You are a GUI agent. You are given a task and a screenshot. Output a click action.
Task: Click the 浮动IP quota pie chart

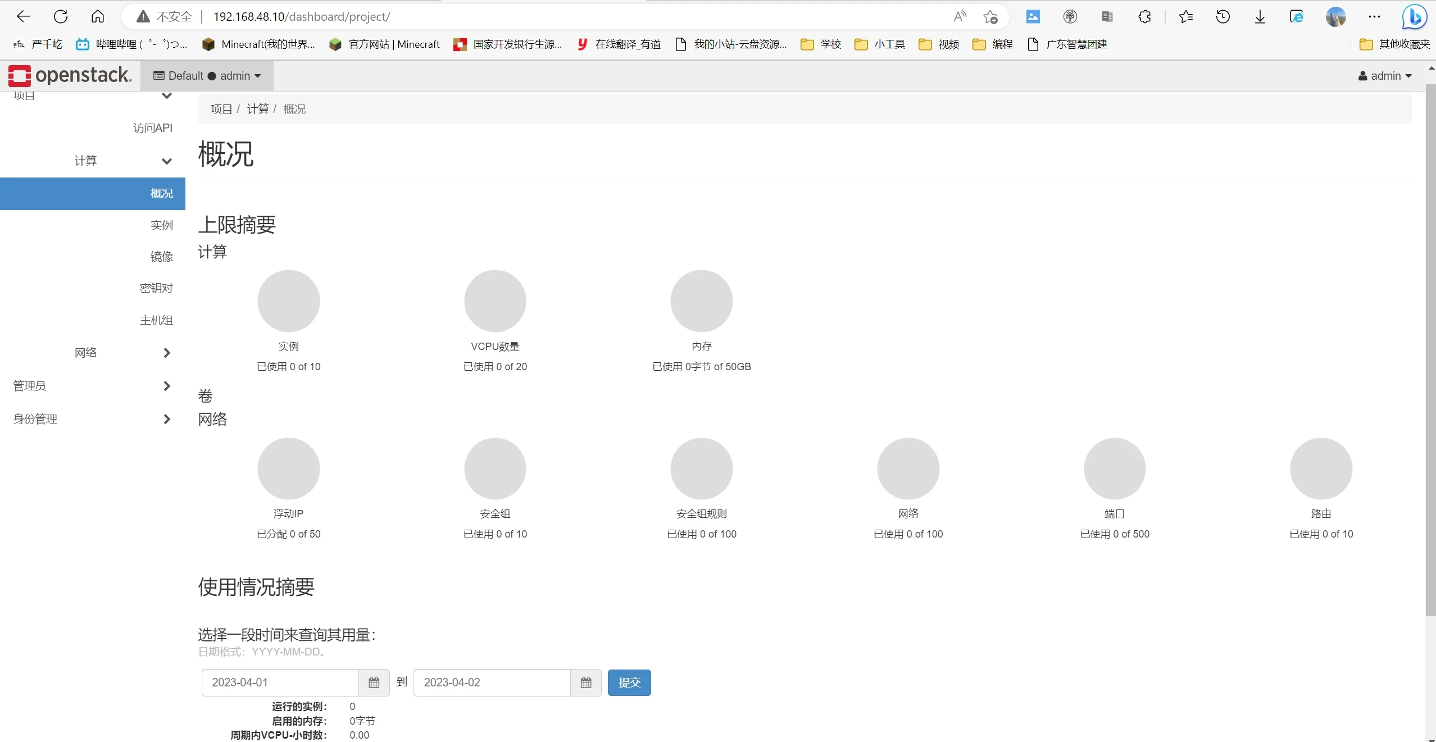289,468
